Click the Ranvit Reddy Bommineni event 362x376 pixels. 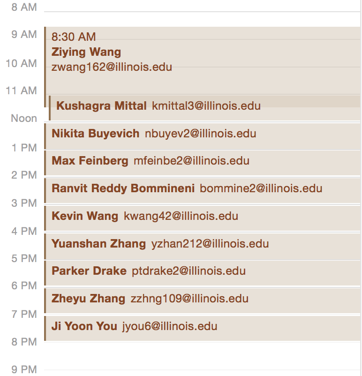(x=123, y=188)
